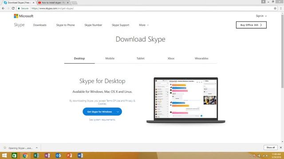The width and height of the screenshot is (284, 159).
Task: Click the Chrome profile user icon
Action: point(263,2)
